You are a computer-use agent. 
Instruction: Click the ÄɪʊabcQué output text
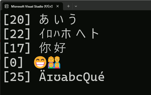tap(72, 77)
